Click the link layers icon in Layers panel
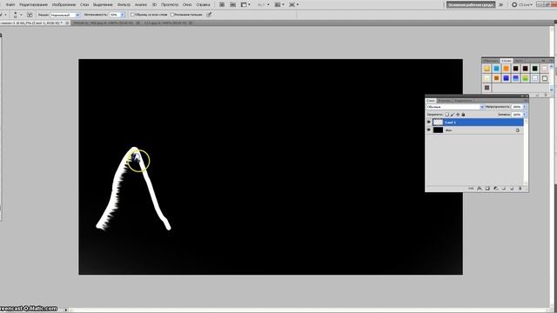The image size is (557, 313). [x=471, y=189]
